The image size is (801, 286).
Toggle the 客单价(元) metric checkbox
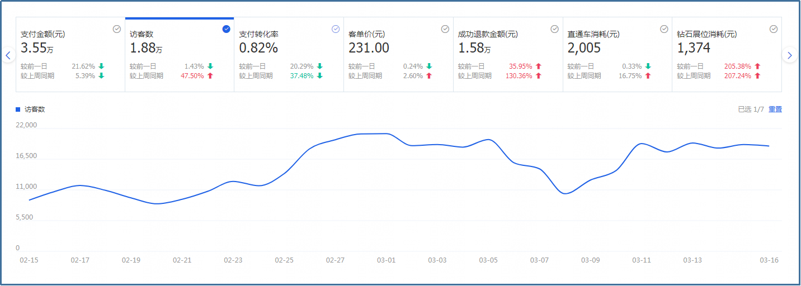tap(445, 29)
